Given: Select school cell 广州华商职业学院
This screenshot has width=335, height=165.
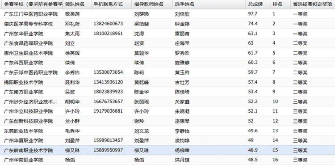Looking at the screenshot, I should click(x=24, y=160).
